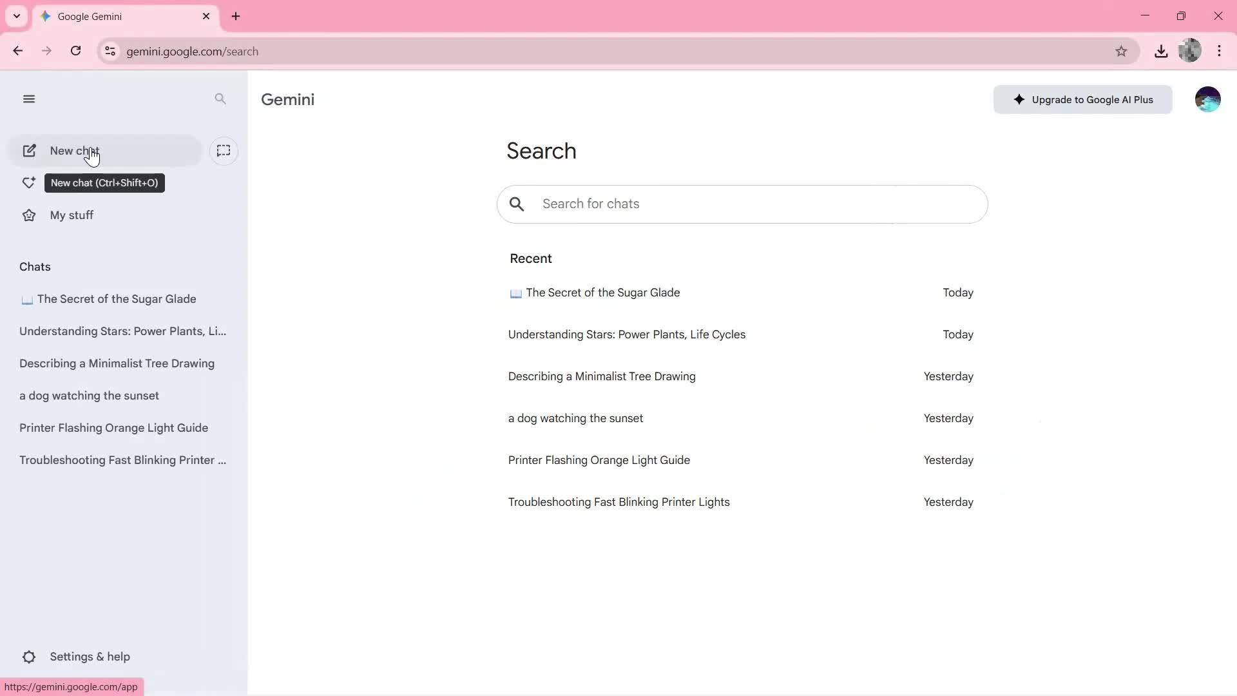Viewport: 1237px width, 696px height.
Task: Click the Search for chats input field
Action: (x=741, y=204)
